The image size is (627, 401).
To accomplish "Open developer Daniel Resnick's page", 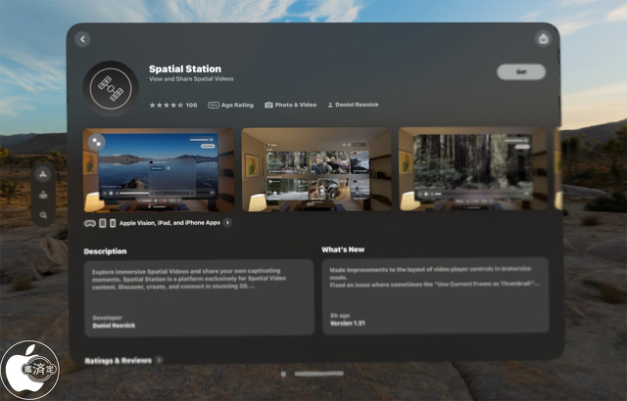I will pyautogui.click(x=353, y=105).
